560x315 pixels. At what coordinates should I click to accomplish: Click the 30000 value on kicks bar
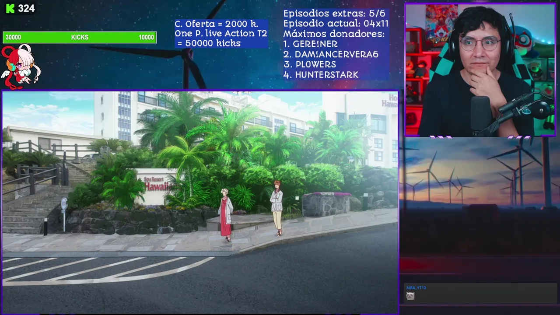pos(13,37)
